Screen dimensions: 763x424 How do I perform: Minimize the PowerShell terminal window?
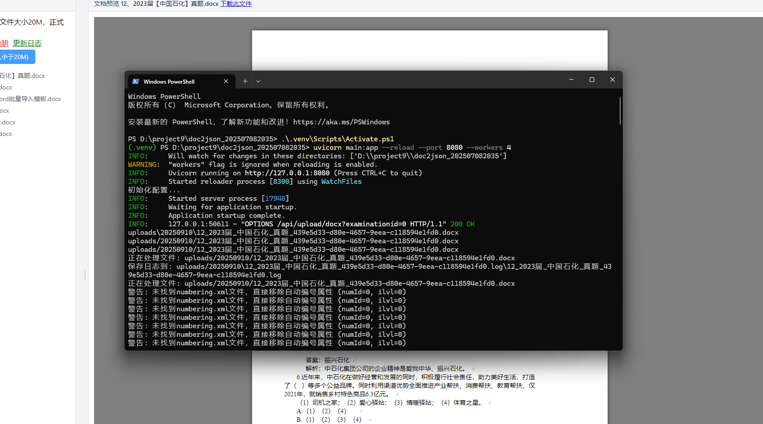(x=571, y=80)
